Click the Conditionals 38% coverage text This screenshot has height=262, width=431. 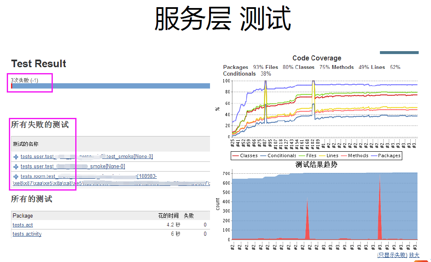click(x=247, y=74)
